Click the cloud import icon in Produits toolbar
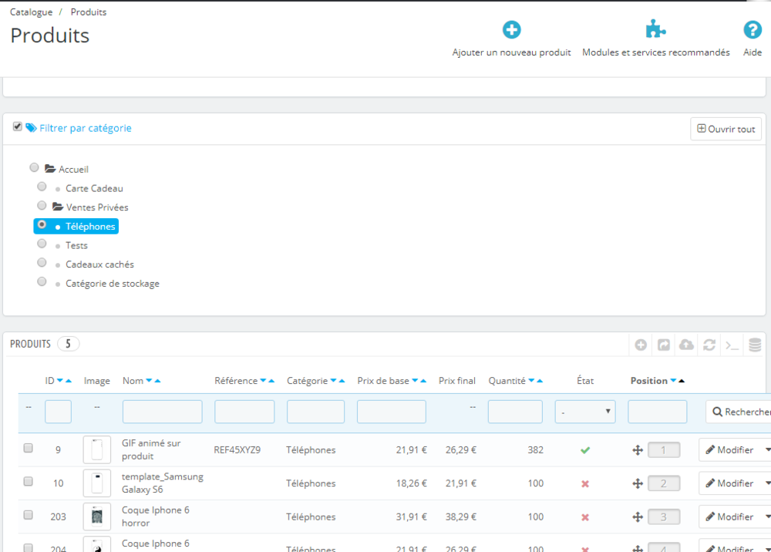Viewport: 771px width, 552px height. point(686,345)
